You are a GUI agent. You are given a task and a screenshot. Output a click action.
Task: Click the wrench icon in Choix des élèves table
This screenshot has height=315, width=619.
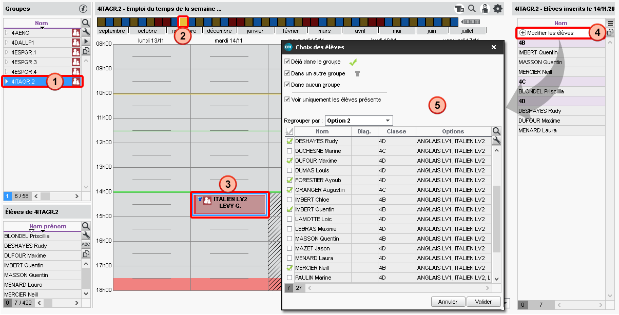pos(496,141)
